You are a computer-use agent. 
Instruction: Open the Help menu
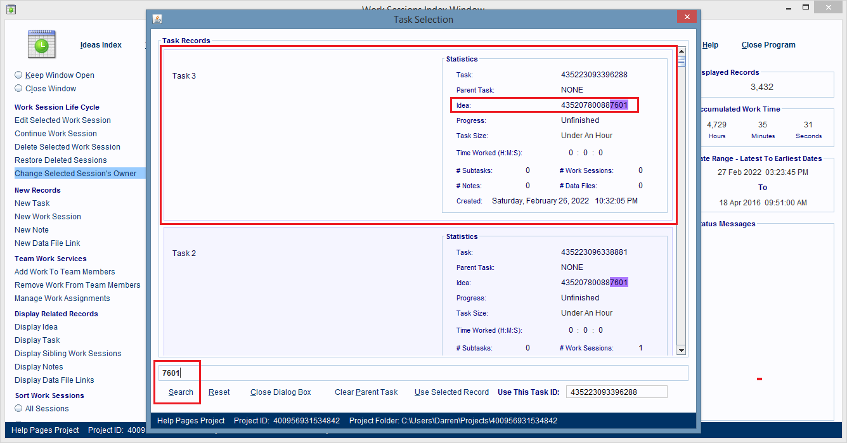coord(710,45)
